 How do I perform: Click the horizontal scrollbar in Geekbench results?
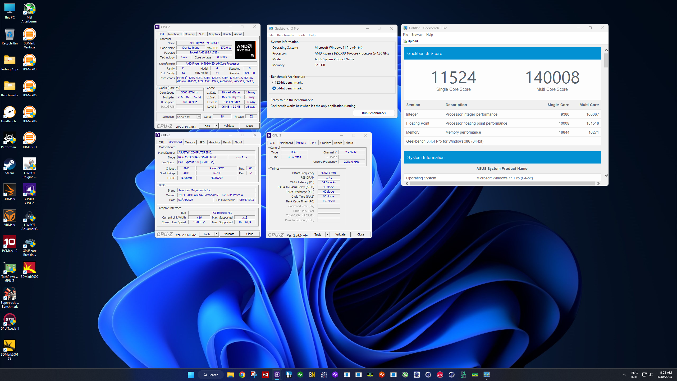click(502, 183)
